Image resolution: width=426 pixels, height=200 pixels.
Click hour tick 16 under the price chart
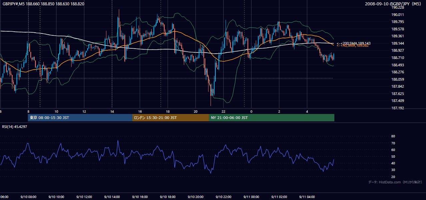(x=140, y=111)
